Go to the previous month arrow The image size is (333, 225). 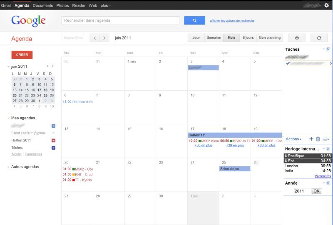coord(95,38)
